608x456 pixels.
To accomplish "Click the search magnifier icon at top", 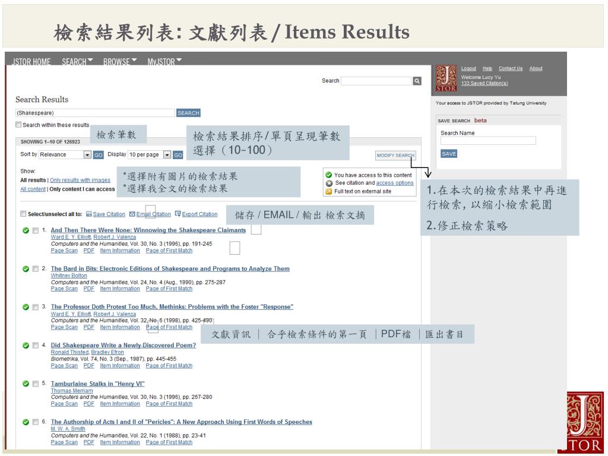I will (x=417, y=81).
